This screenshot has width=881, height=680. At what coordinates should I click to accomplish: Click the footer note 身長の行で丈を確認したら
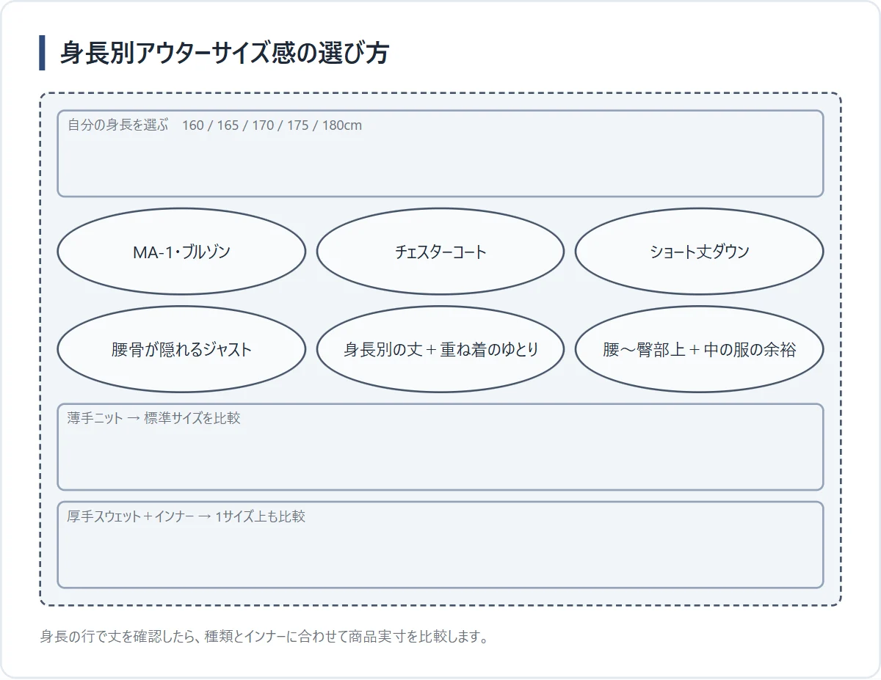(264, 637)
